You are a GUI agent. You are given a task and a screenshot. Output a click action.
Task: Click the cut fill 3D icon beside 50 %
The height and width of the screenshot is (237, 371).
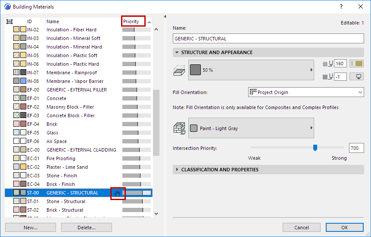tap(179, 70)
